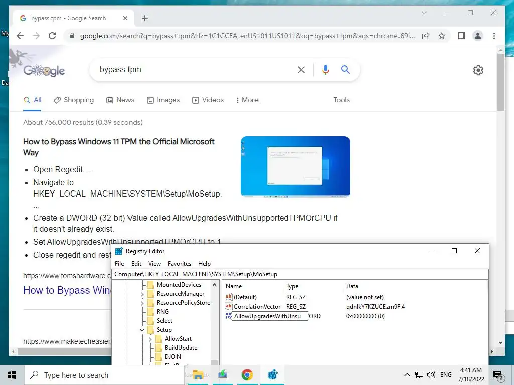This screenshot has height=385, width=514.
Task: Click the AllowUpgradesWithUnsu name edit box
Action: click(270, 316)
